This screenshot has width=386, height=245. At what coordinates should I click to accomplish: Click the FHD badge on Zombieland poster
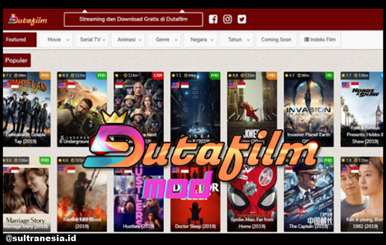click(x=45, y=76)
